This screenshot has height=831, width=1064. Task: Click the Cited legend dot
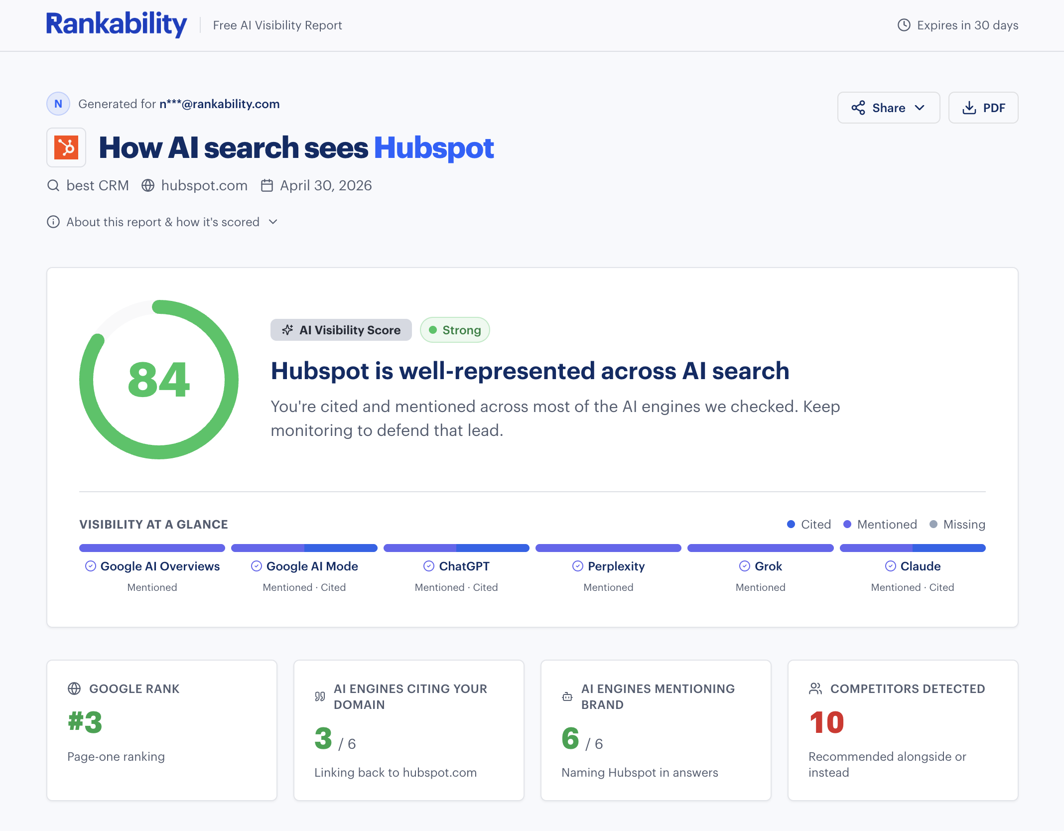pyautogui.click(x=791, y=524)
